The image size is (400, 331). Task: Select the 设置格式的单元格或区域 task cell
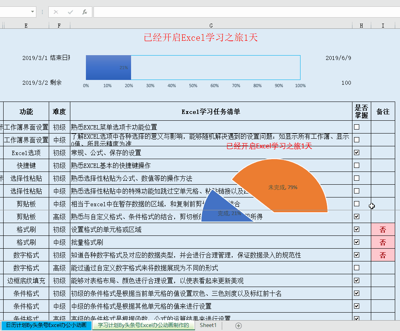tap(211, 229)
